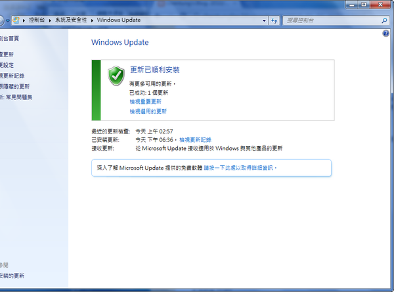Screen dimensions: 394x292
Task: Maximize the Windows Update window
Action: pos(364,5)
